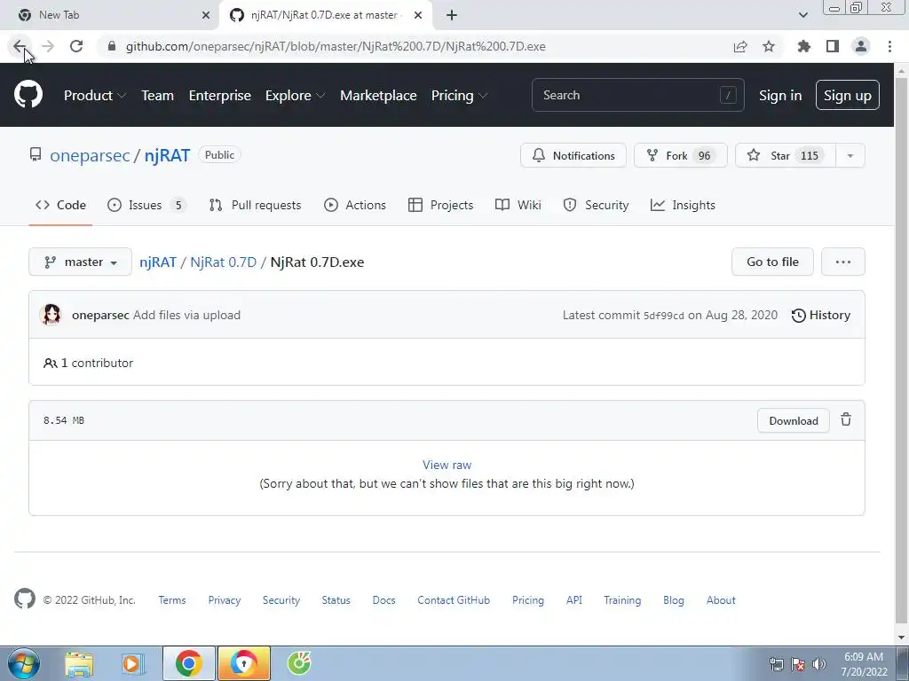This screenshot has width=909, height=681.
Task: Open new tab with plus icon
Action: (x=452, y=15)
